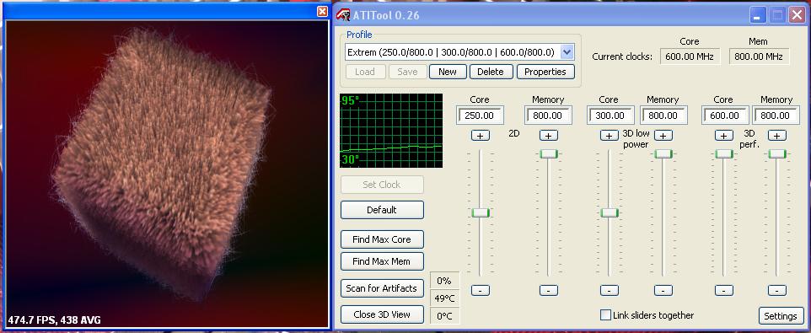This screenshot has height=333, width=811.
Task: Click Scan for Artifacts
Action: pos(382,288)
